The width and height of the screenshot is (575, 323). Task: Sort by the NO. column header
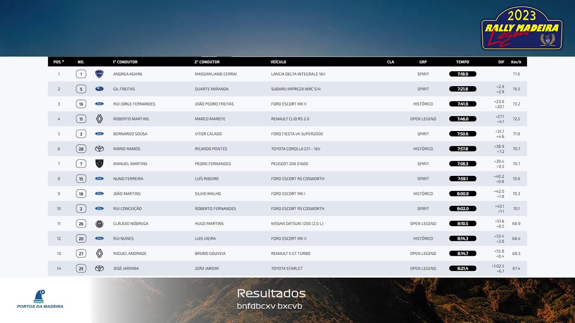click(81, 62)
